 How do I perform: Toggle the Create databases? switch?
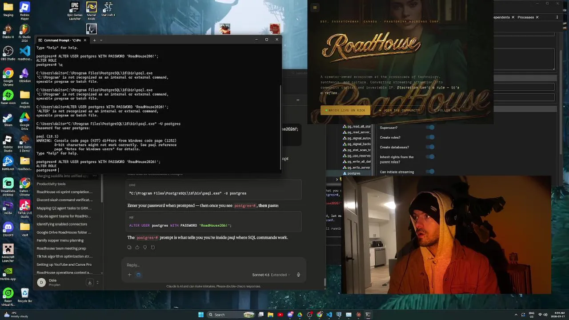(430, 147)
